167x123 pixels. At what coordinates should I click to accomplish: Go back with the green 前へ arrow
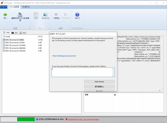pos(5,16)
